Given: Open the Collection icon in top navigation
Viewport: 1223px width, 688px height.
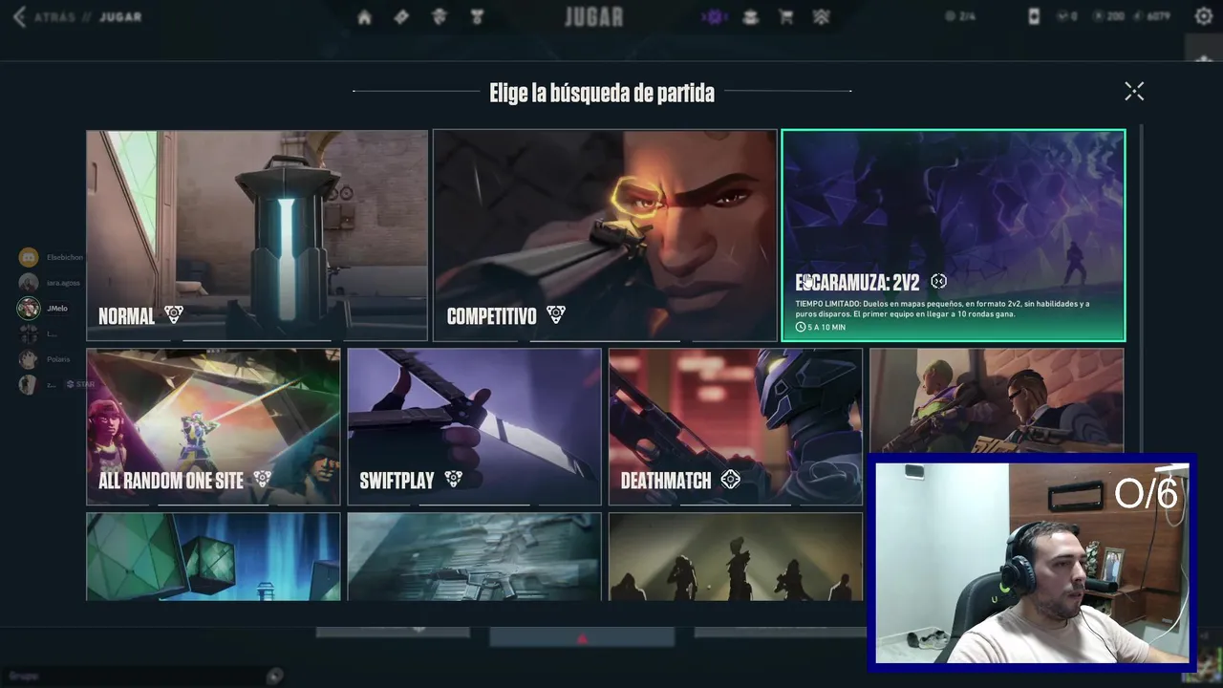Looking at the screenshot, I should click(x=750, y=17).
